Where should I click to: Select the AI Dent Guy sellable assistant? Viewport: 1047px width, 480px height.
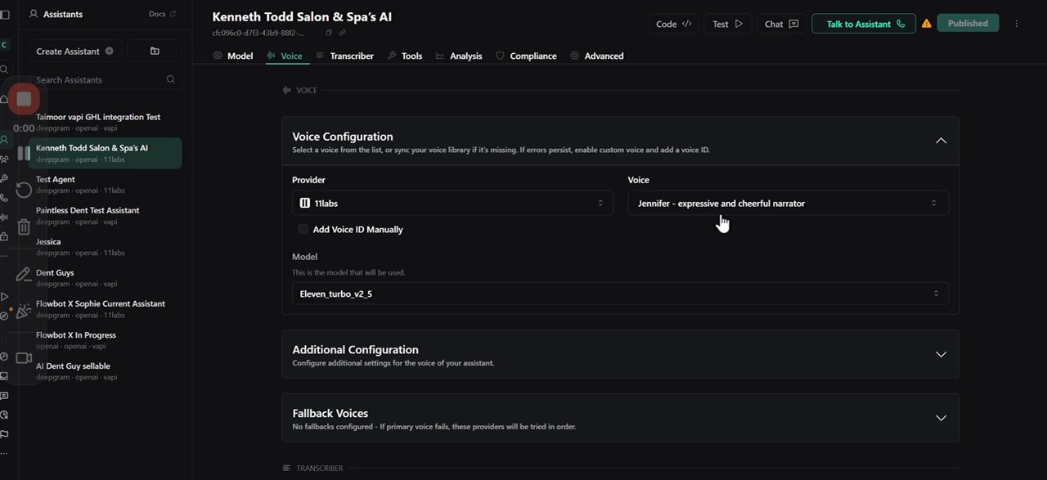pos(105,370)
